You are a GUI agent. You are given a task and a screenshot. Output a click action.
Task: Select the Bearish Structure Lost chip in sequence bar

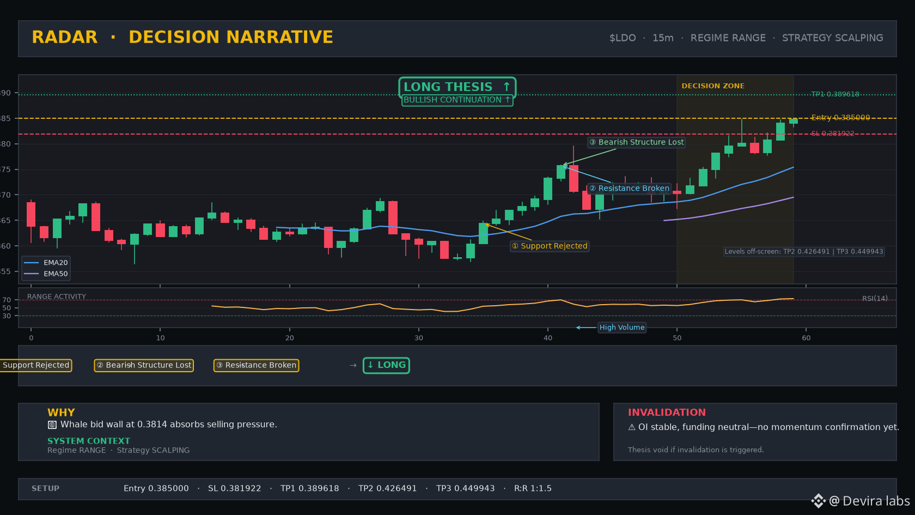click(x=144, y=365)
